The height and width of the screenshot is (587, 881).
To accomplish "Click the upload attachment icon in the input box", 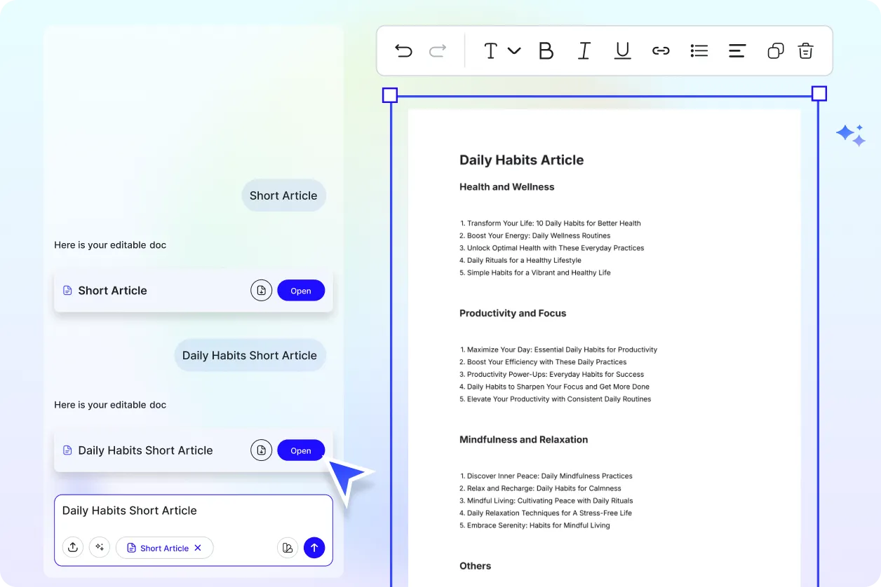I will [73, 547].
